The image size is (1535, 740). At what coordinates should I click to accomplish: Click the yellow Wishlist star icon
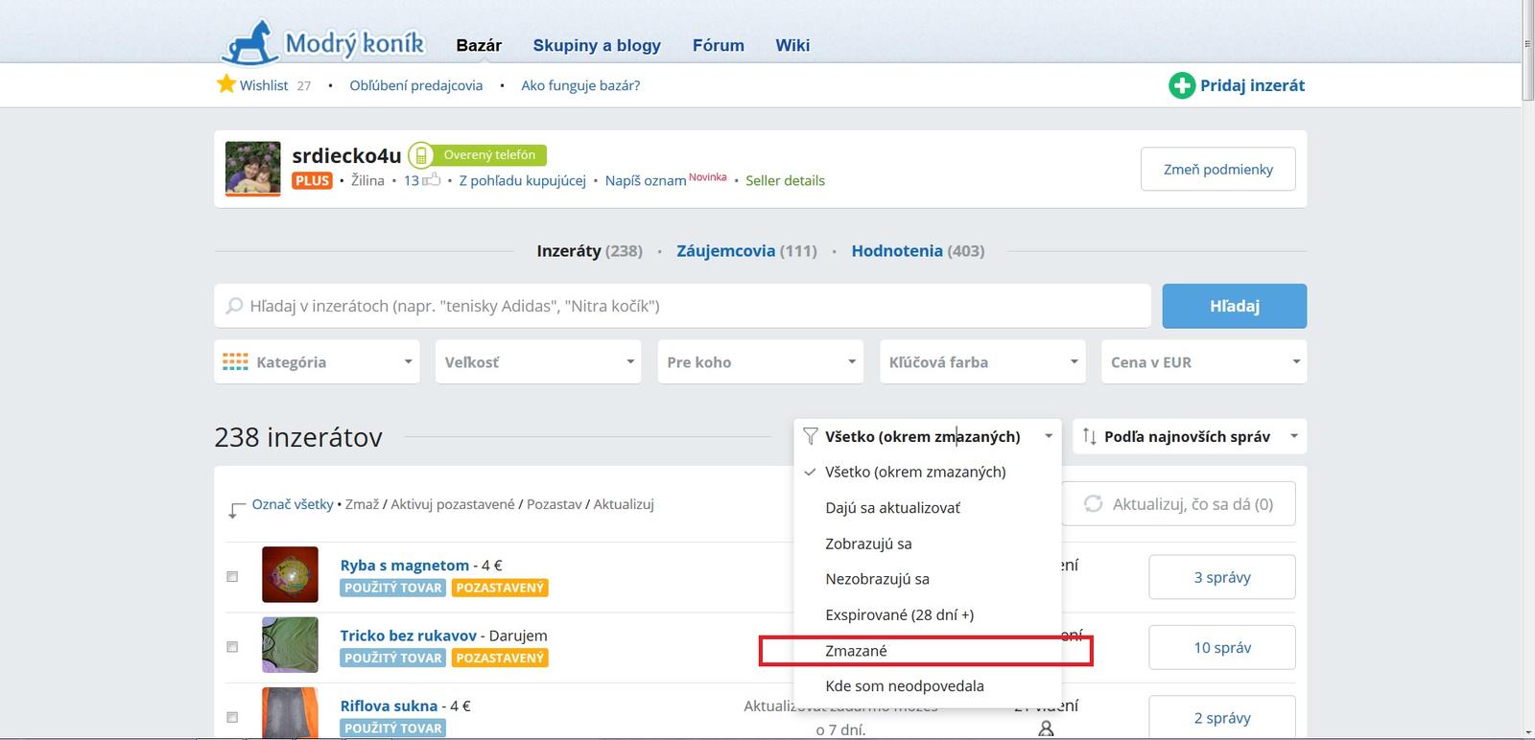point(226,84)
